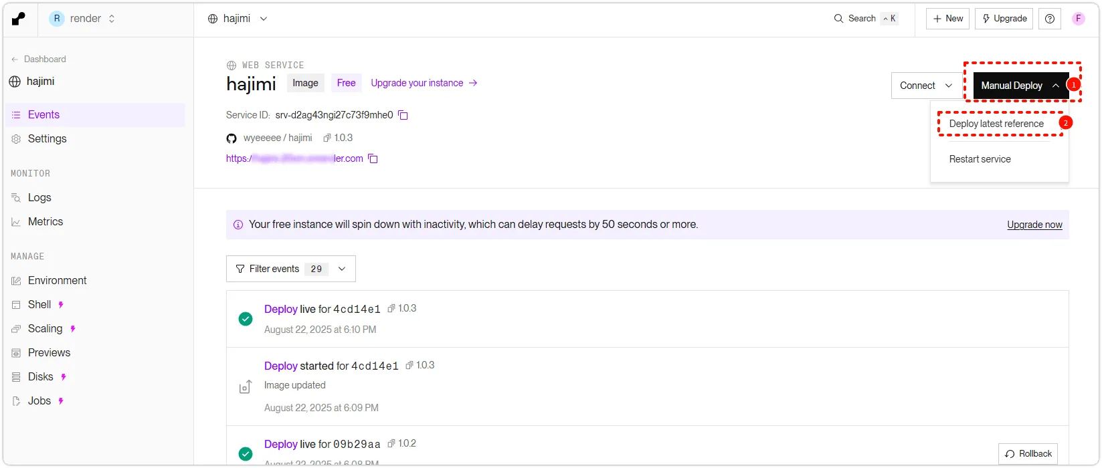This screenshot has width=1102, height=468.
Task: Open Logs in the sidebar
Action: 39,197
